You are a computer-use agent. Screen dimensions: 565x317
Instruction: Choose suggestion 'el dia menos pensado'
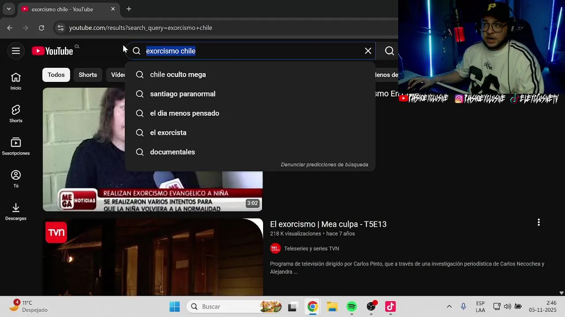pyautogui.click(x=250, y=113)
